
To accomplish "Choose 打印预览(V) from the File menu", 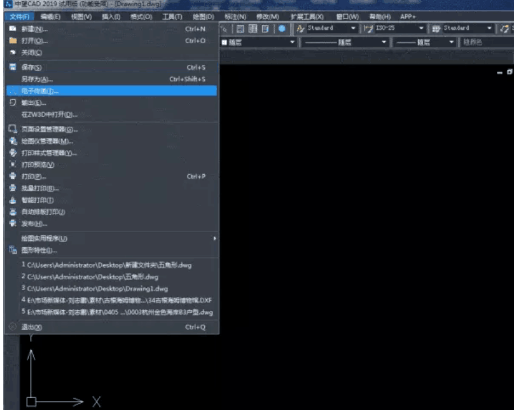I will pyautogui.click(x=112, y=165).
